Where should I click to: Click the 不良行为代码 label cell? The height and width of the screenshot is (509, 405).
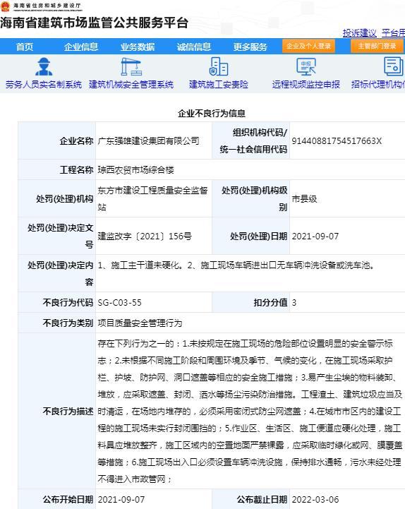56,303
